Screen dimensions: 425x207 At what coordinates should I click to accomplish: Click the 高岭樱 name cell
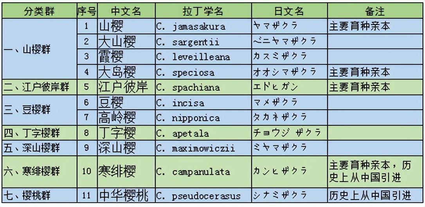coord(126,118)
